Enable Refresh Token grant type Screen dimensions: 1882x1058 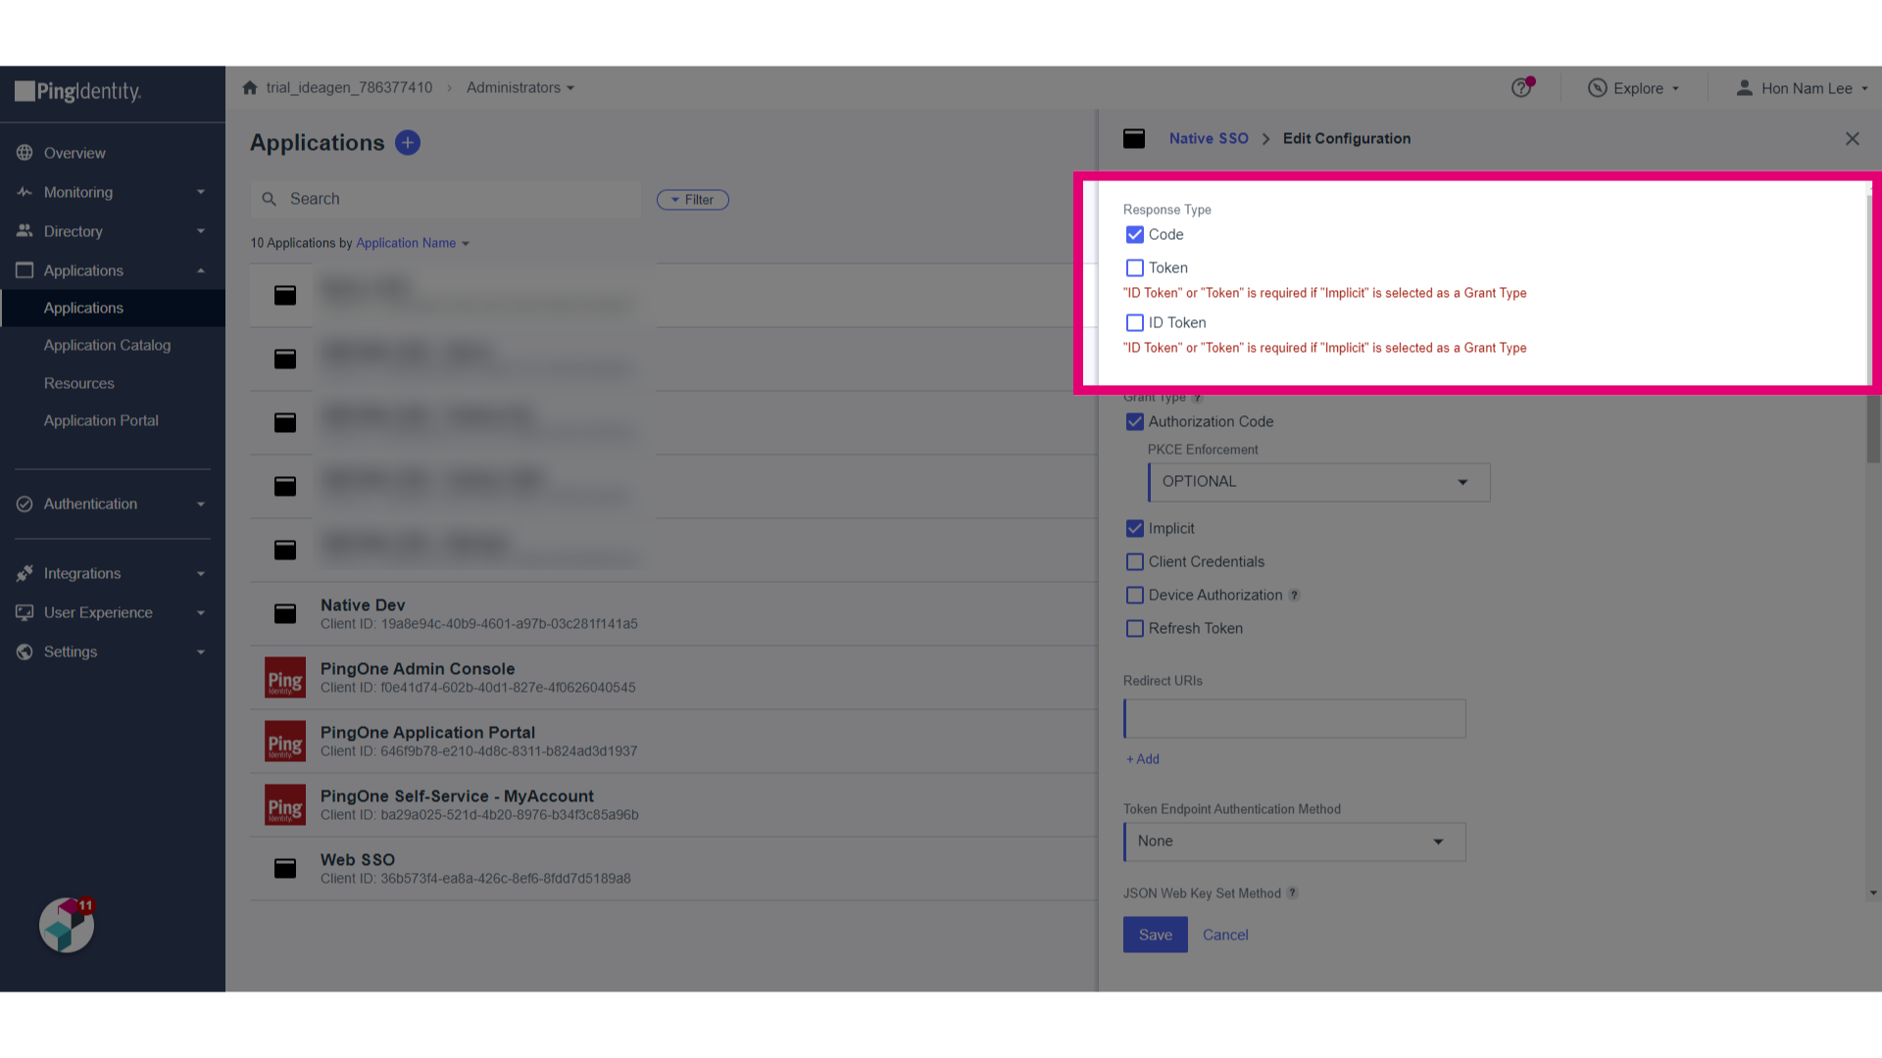click(1135, 629)
